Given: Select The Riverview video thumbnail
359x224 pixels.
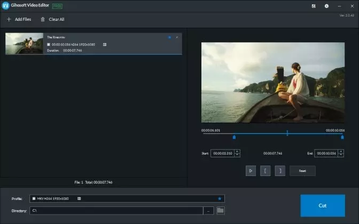Looking at the screenshot, I should [24, 43].
